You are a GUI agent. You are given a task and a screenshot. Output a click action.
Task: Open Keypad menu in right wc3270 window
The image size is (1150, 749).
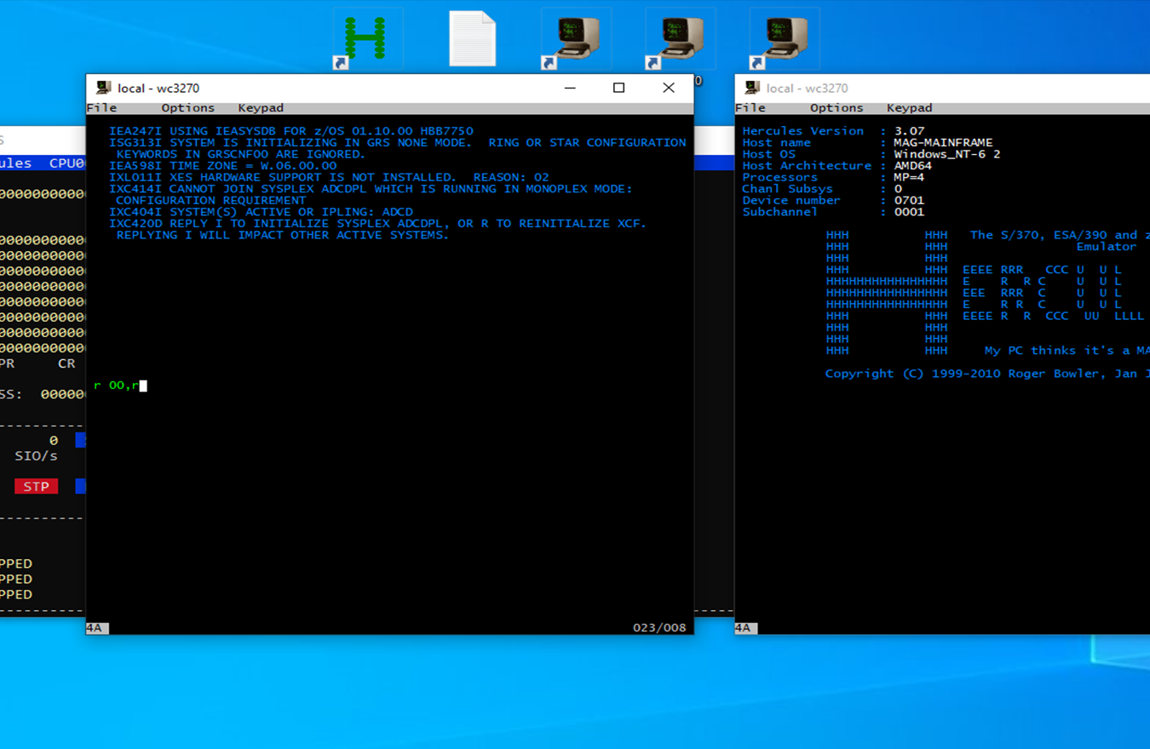pyautogui.click(x=909, y=108)
